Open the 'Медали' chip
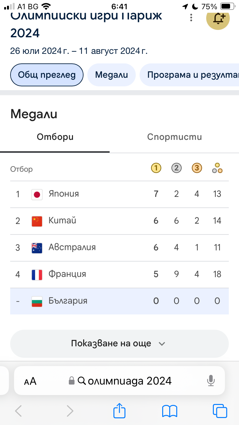 tap(112, 75)
